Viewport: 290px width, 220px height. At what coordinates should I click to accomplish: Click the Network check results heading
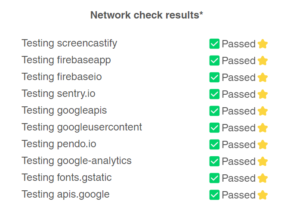coord(146,15)
